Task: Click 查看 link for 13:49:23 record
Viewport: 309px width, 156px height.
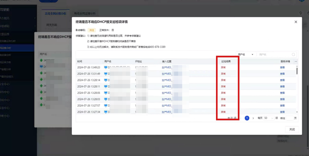Action: point(282,67)
